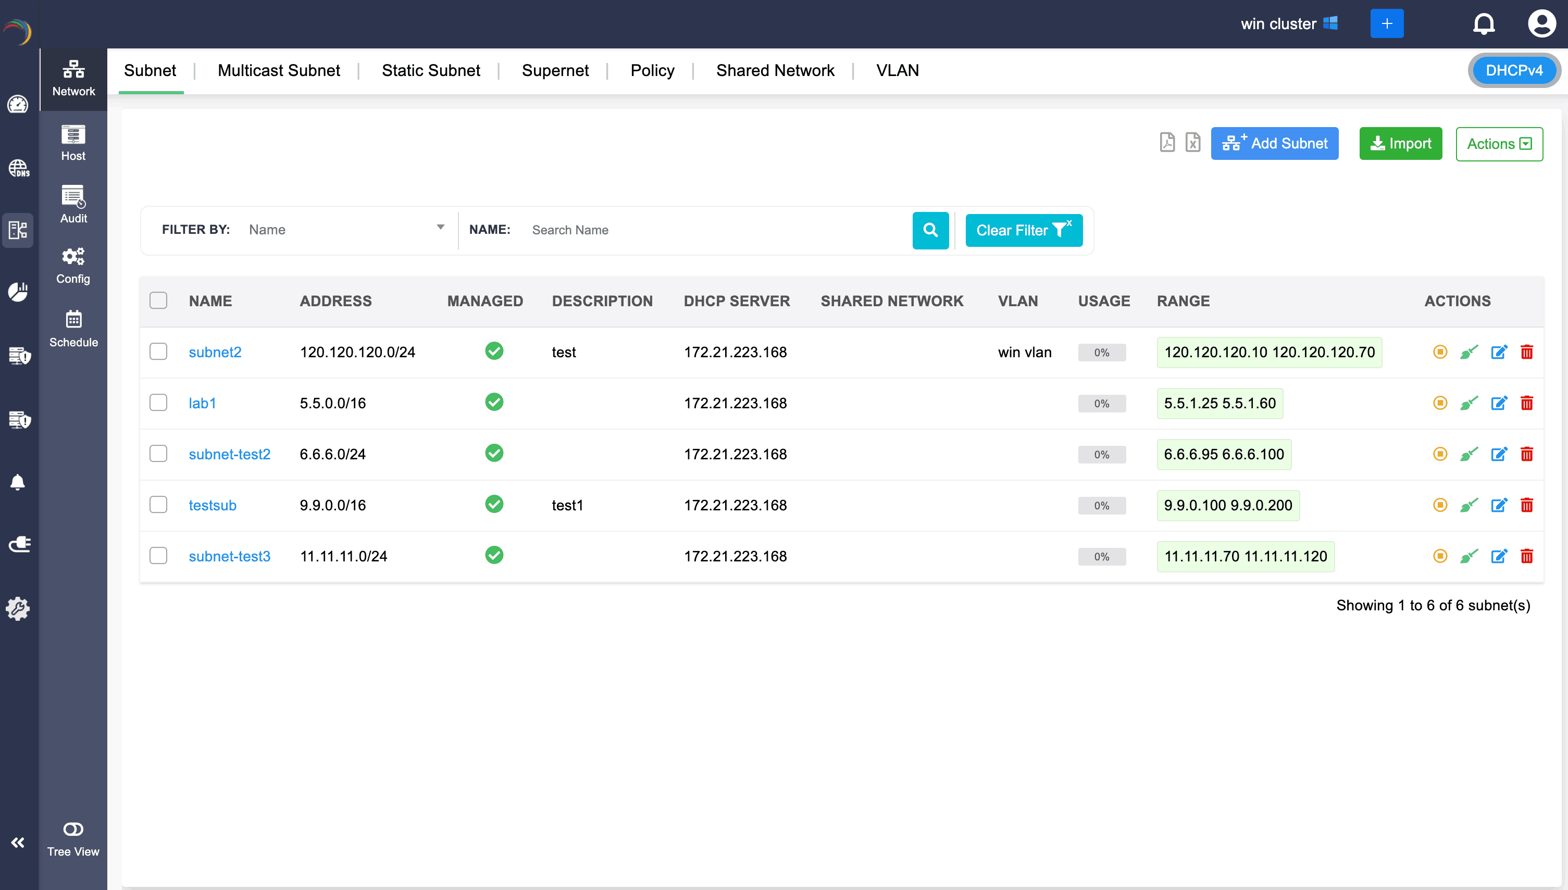The height and width of the screenshot is (890, 1568).
Task: Click the Add Subnet button
Action: pos(1275,144)
